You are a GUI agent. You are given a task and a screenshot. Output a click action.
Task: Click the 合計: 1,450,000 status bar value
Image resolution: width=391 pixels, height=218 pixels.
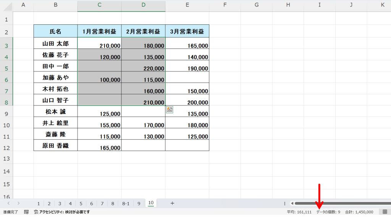359,212
